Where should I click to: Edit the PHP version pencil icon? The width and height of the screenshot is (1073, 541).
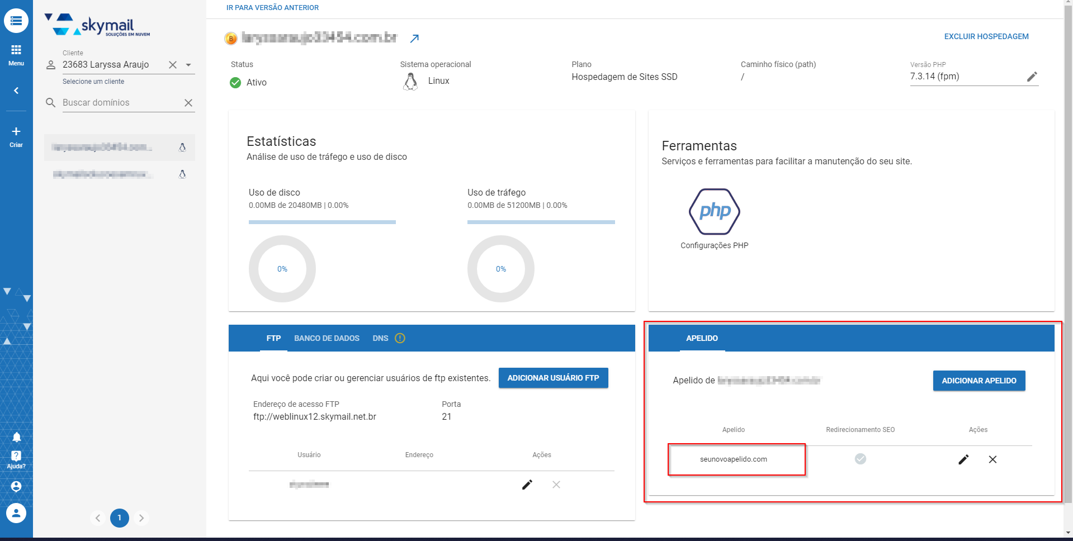pyautogui.click(x=1032, y=77)
